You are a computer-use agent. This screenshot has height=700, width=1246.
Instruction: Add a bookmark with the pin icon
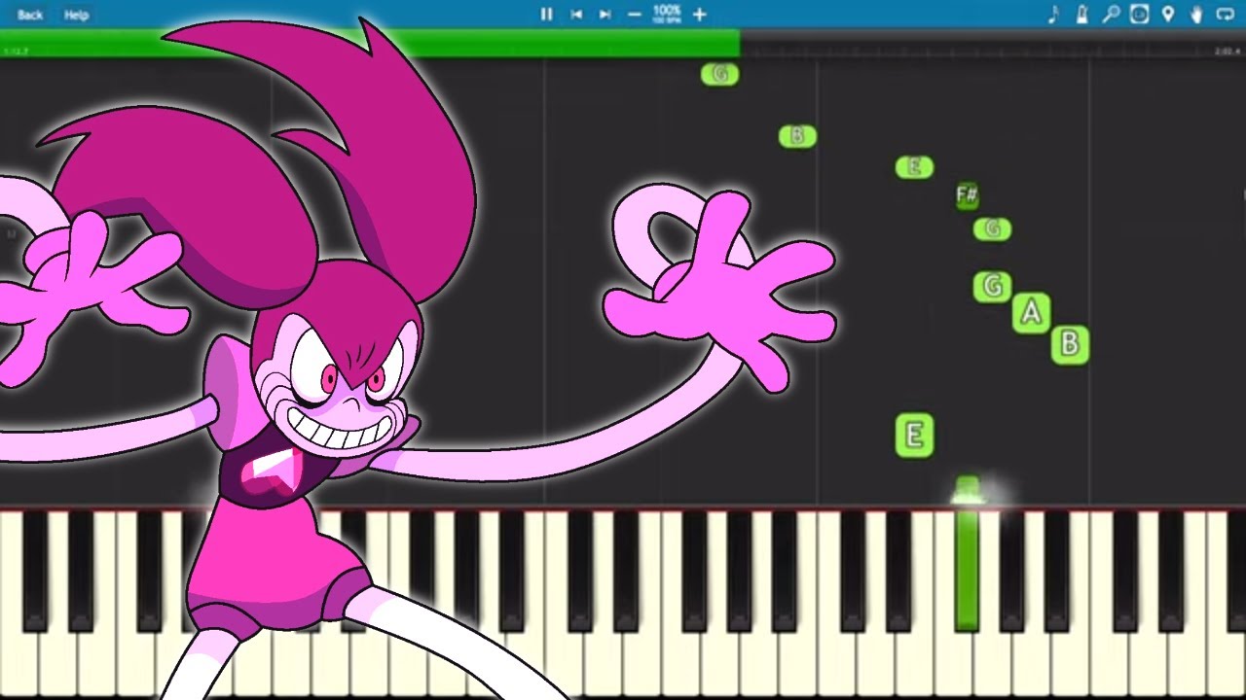click(1168, 15)
